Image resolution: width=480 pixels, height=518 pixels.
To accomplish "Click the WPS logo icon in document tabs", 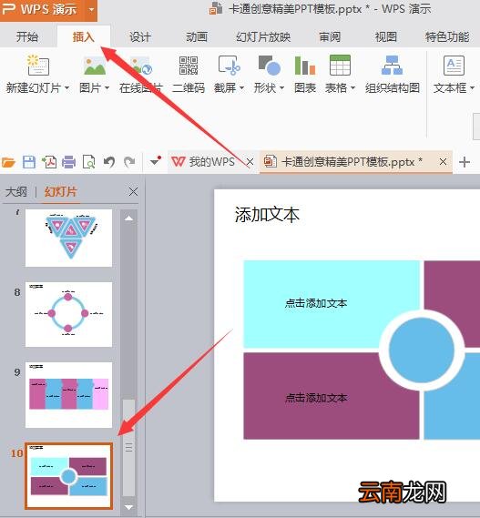I will coord(179,161).
